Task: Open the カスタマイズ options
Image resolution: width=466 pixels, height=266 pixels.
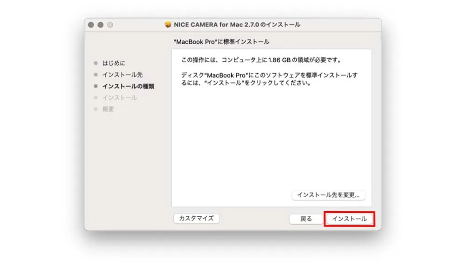Action: click(197, 219)
